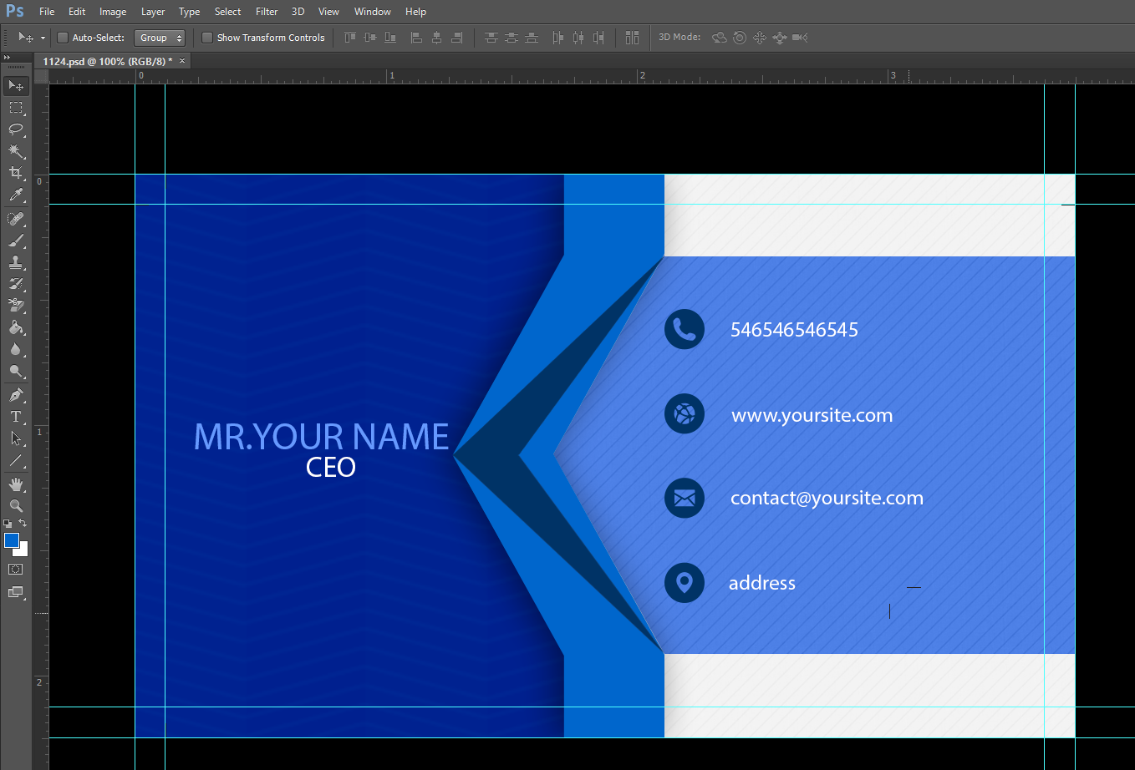Open the Layer menu
Screen dimensions: 1135x770
click(152, 12)
